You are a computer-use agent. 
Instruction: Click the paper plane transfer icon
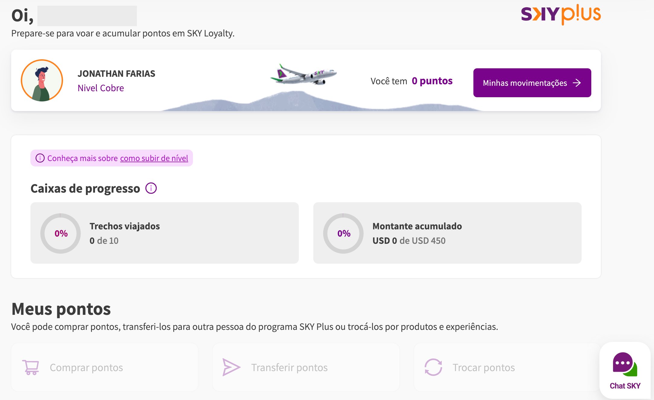point(231,367)
